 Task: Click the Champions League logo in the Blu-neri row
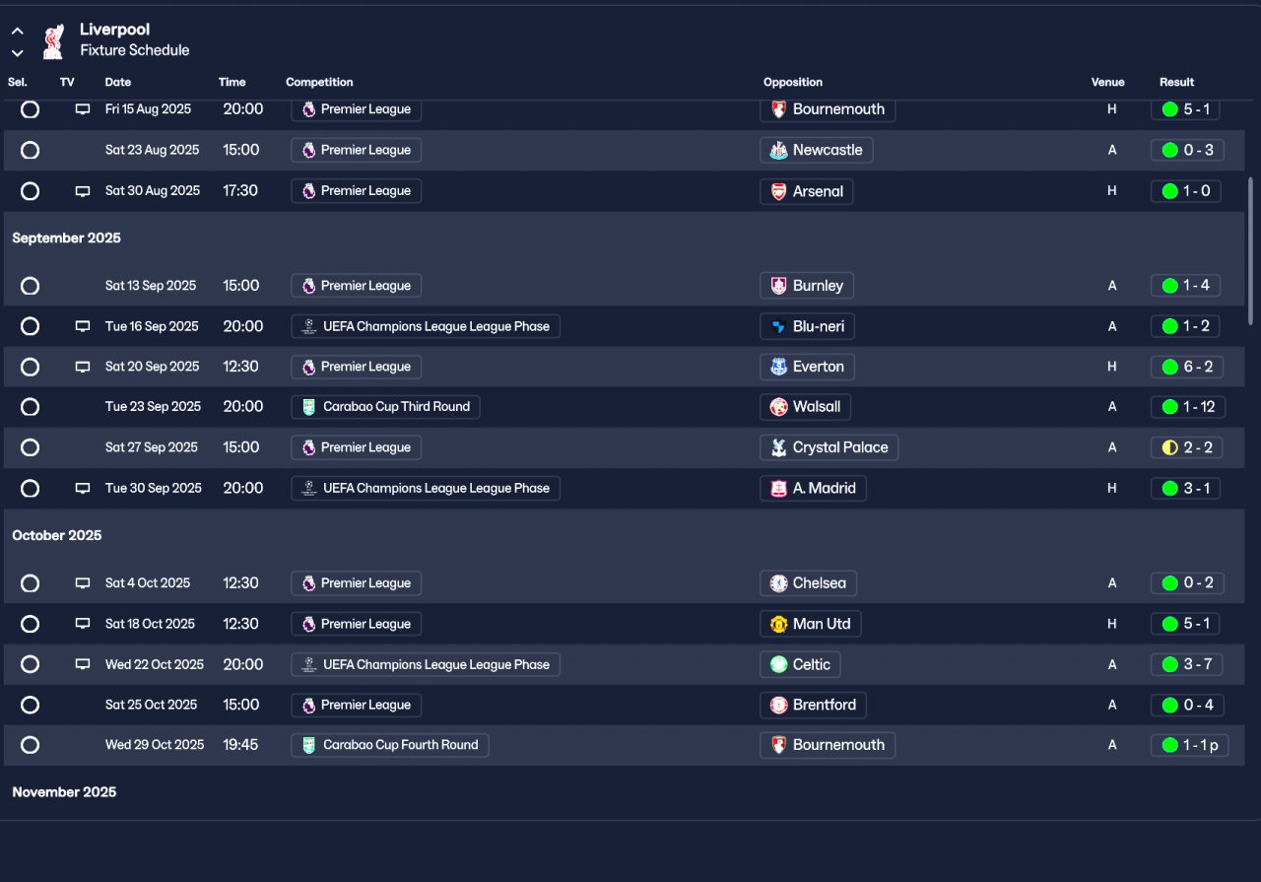click(x=308, y=326)
